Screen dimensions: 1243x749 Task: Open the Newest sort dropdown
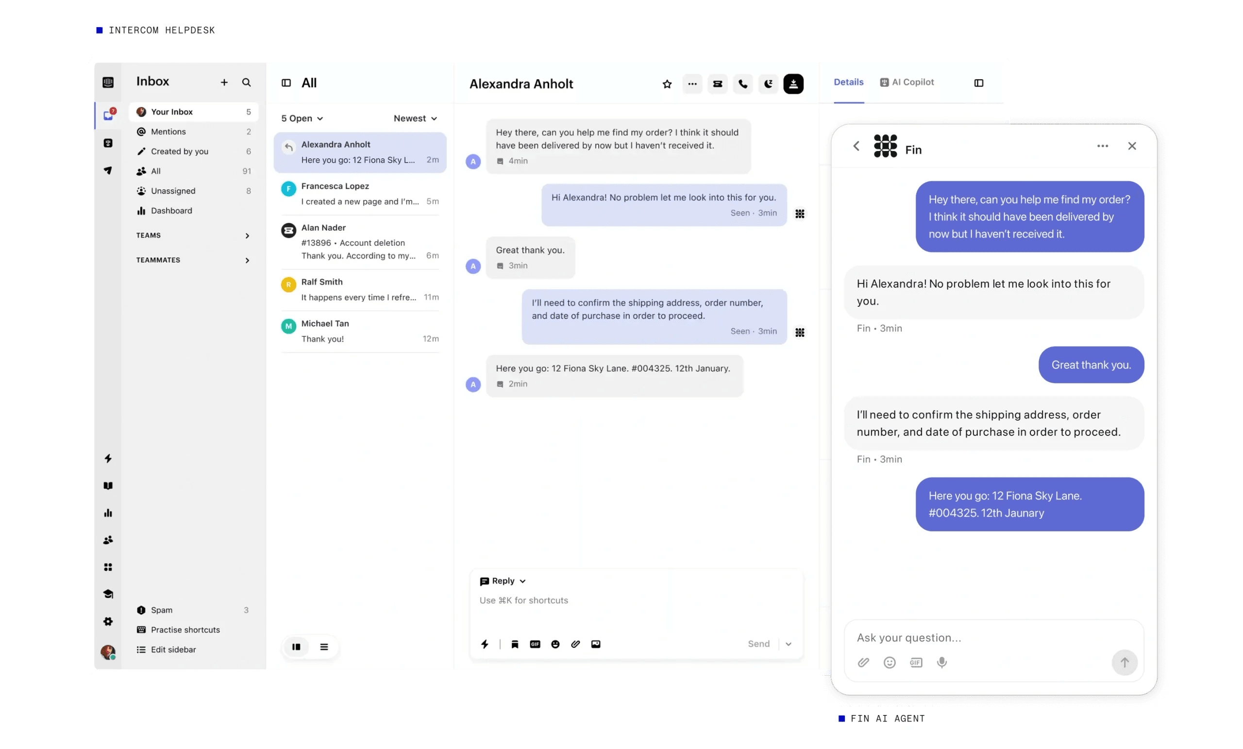[415, 118]
